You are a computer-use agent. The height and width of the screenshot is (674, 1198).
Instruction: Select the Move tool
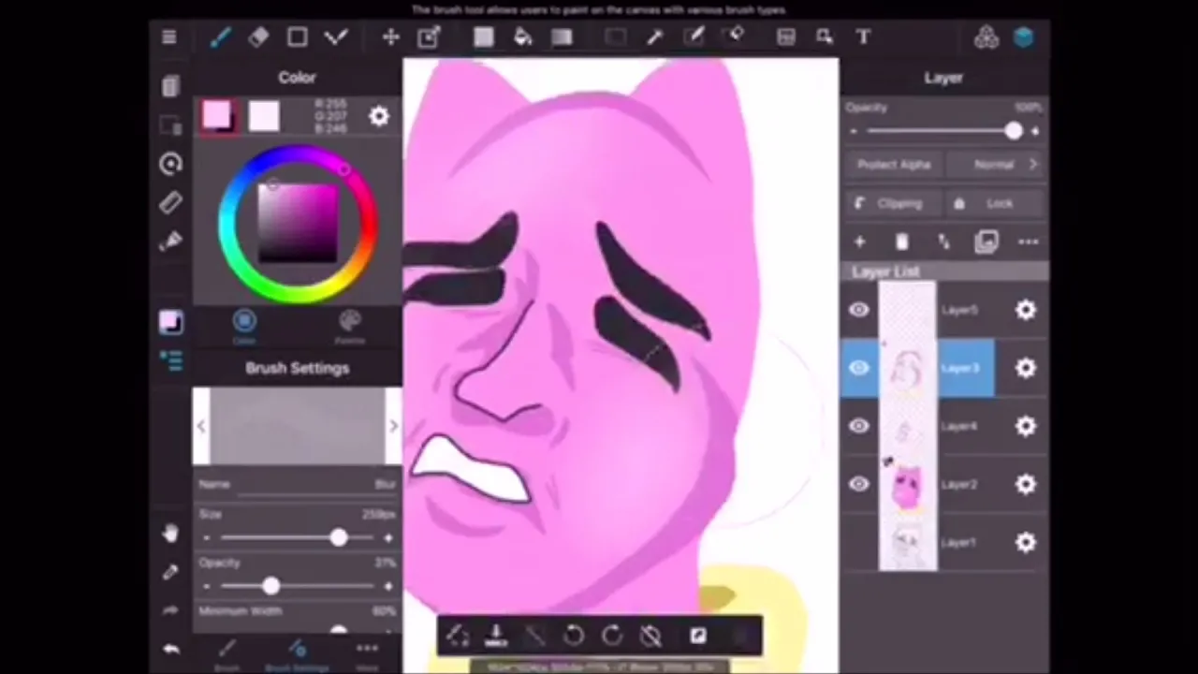pyautogui.click(x=390, y=37)
